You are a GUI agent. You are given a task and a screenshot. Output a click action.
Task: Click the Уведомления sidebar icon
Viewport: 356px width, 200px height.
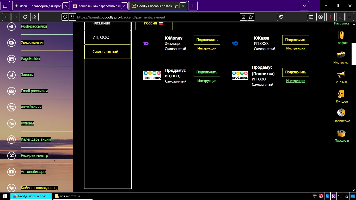pos(11,42)
